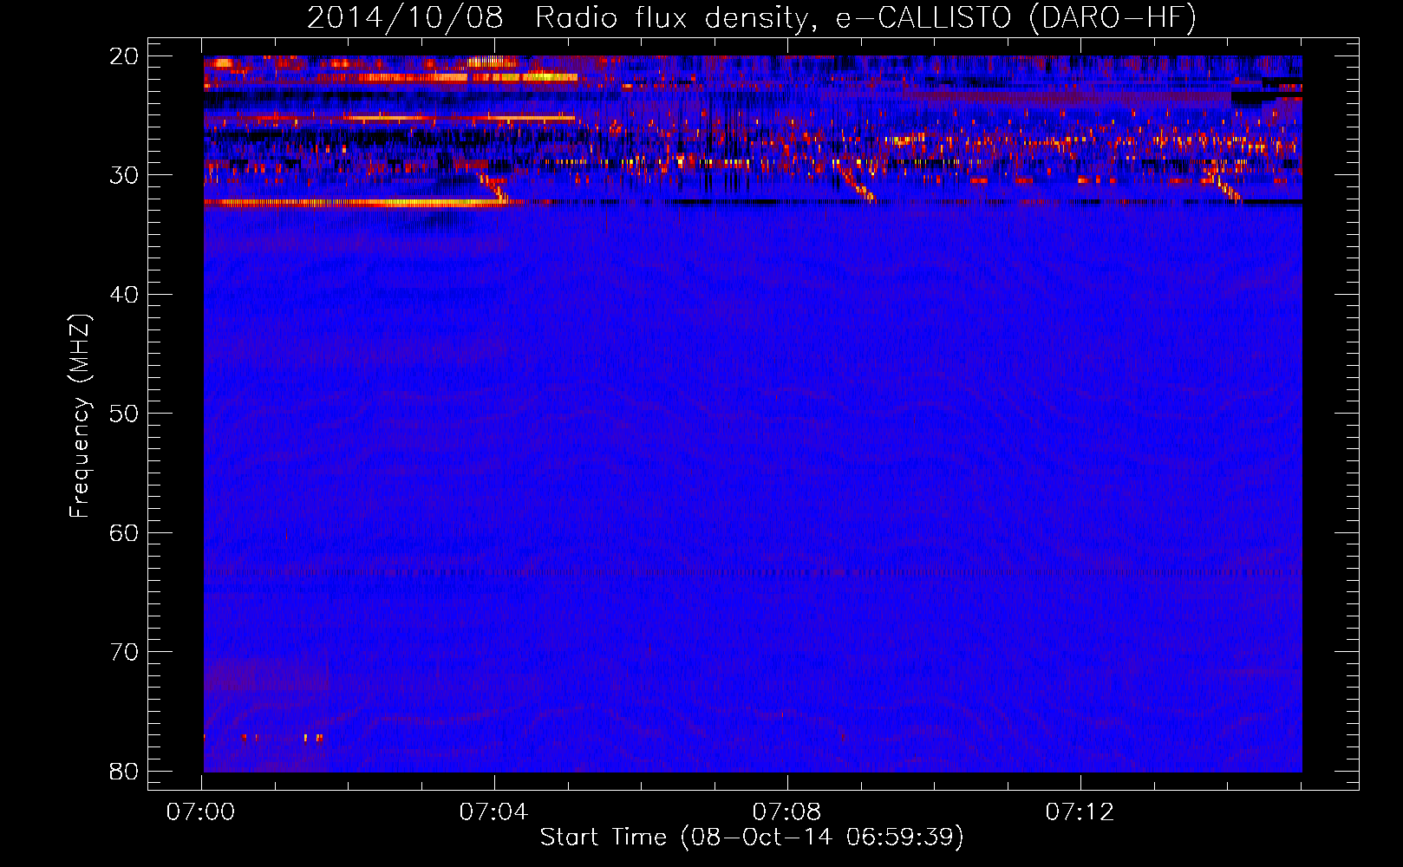
Task: Click the 50 MHz frequency tick label
Action: [124, 414]
